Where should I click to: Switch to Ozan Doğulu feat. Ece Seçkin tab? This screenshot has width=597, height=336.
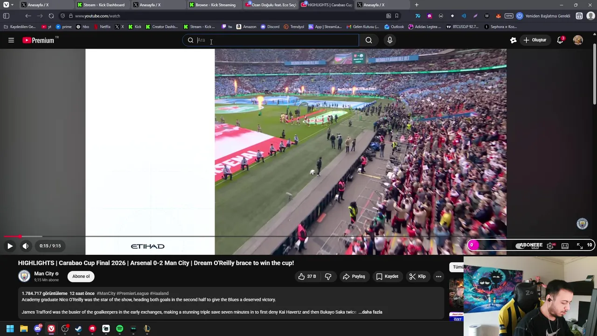[x=270, y=5]
